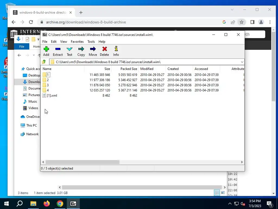This screenshot has width=278, height=209.
Task: Select the [1].xml file
Action: [50, 96]
